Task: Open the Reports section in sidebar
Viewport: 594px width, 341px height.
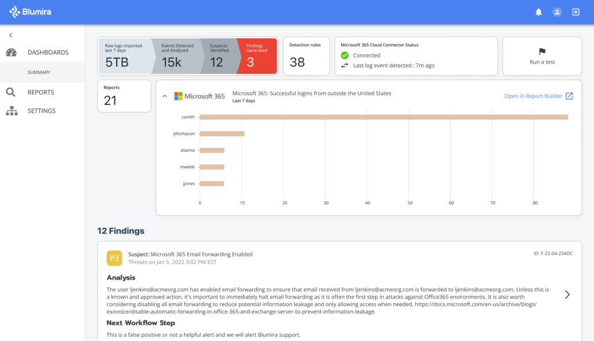Action: [x=39, y=92]
